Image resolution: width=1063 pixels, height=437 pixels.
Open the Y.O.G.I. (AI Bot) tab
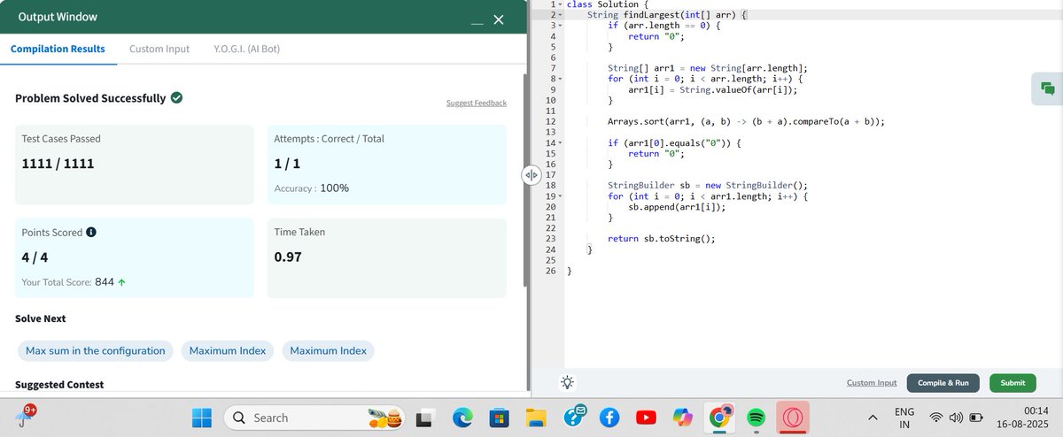point(247,49)
